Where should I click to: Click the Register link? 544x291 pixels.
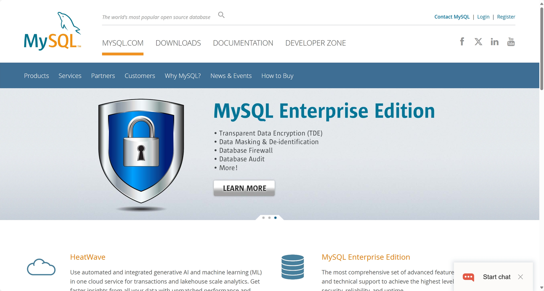(506, 17)
